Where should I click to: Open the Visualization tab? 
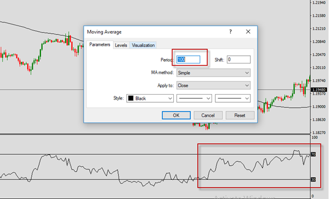(143, 45)
